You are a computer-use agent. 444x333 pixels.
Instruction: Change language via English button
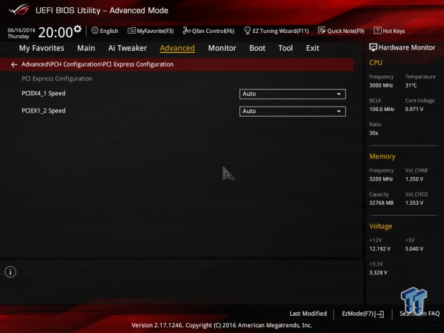tap(109, 31)
